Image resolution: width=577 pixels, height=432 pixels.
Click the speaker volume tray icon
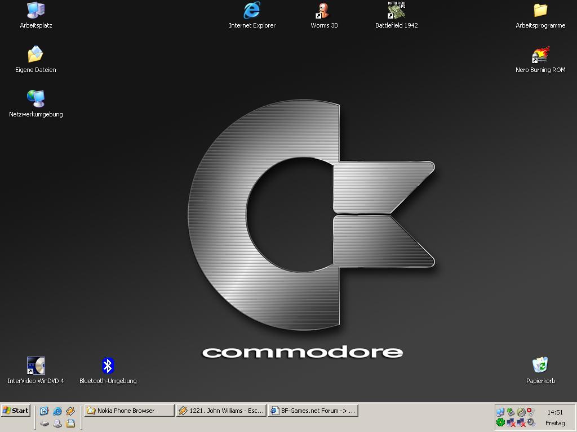pyautogui.click(x=531, y=422)
